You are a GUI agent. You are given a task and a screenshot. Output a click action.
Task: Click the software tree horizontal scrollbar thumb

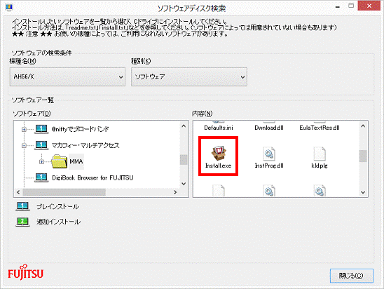[64, 192]
